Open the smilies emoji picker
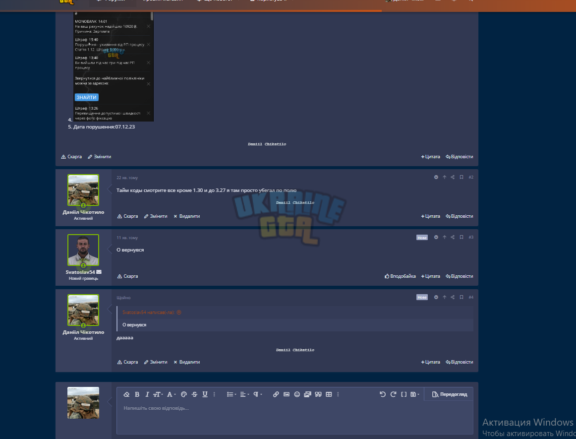 (x=297, y=394)
